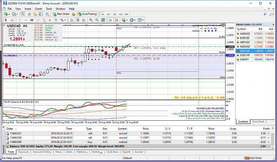Toggle the Navigator panel
277x162 pixels.
coord(35,14)
